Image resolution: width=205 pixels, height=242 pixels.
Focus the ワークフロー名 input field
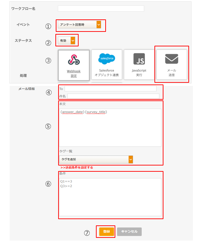(101, 9)
